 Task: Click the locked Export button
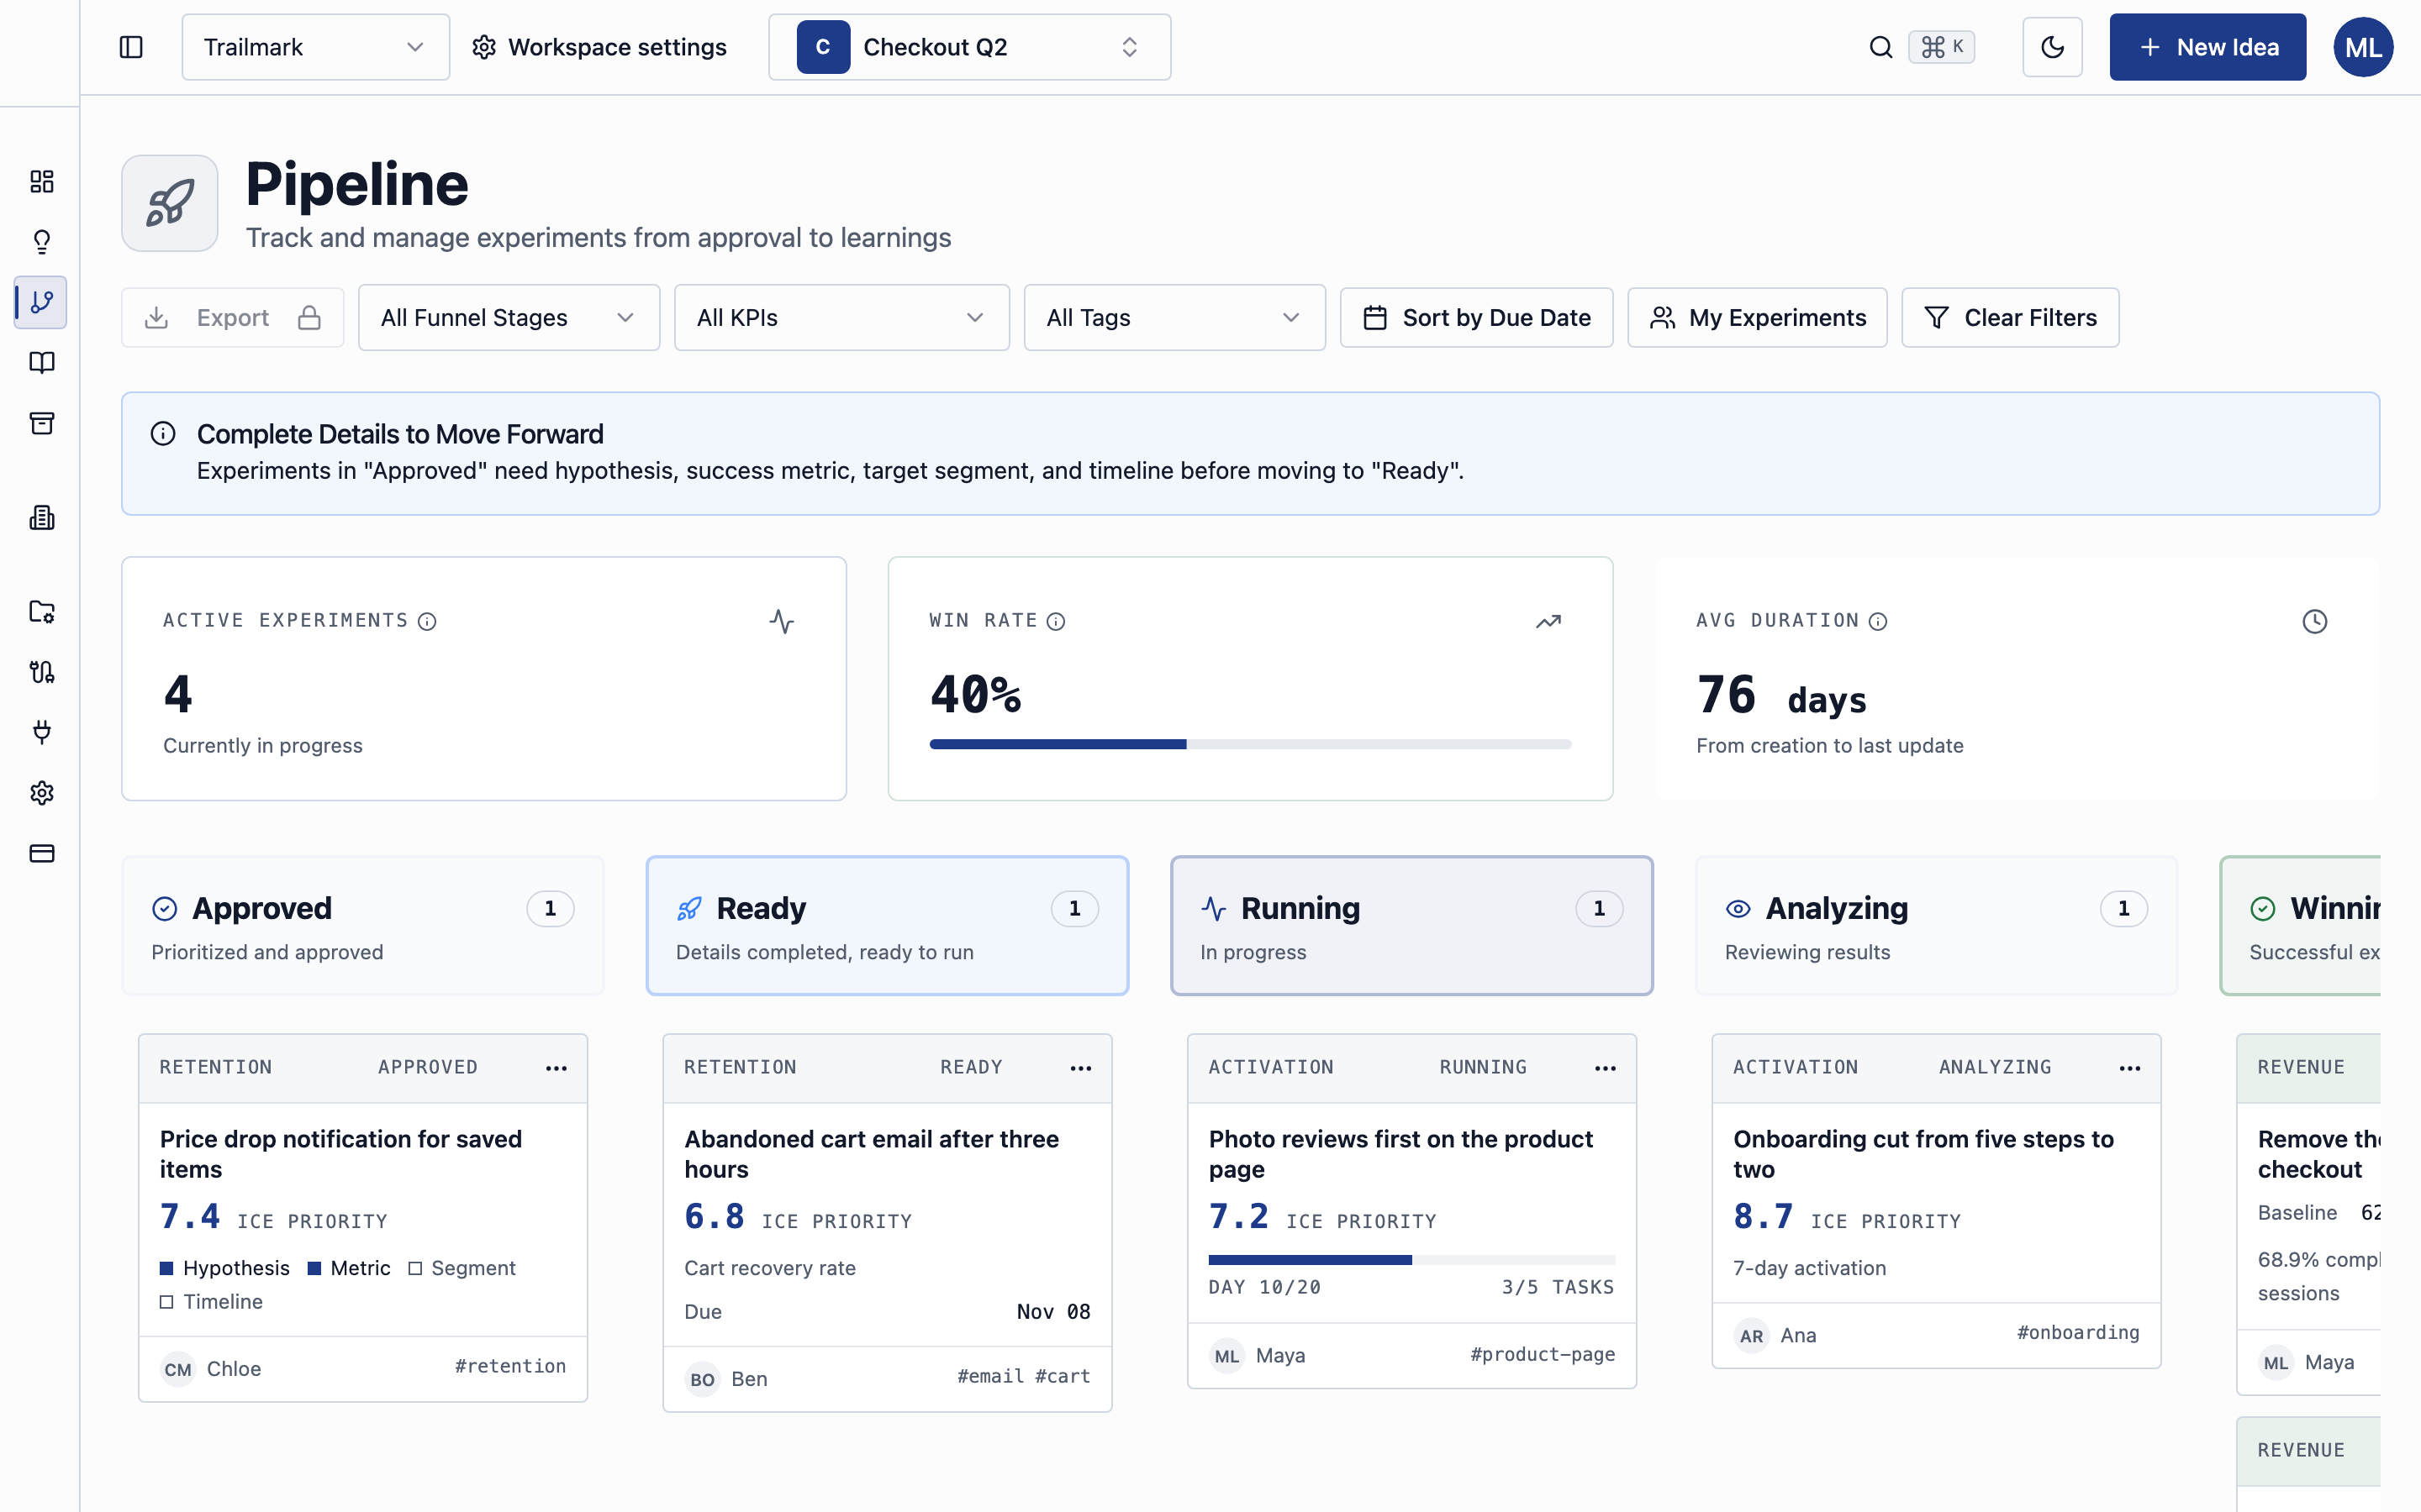click(232, 318)
